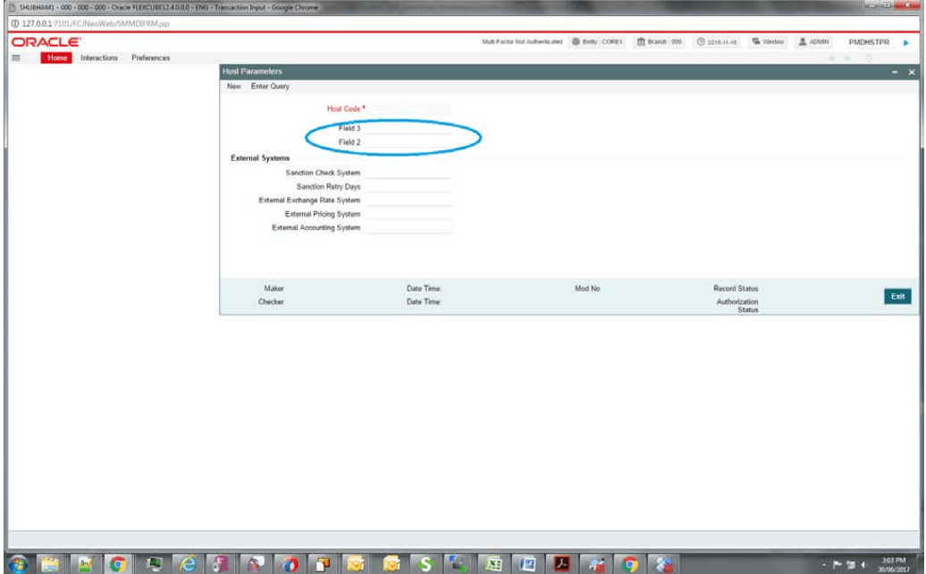The height and width of the screenshot is (574, 926).
Task: Focus the Host Code input field
Action: [408, 109]
